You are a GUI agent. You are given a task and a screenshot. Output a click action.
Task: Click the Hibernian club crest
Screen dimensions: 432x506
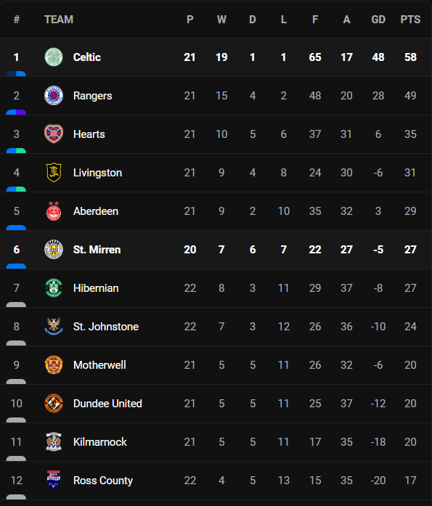(x=54, y=288)
